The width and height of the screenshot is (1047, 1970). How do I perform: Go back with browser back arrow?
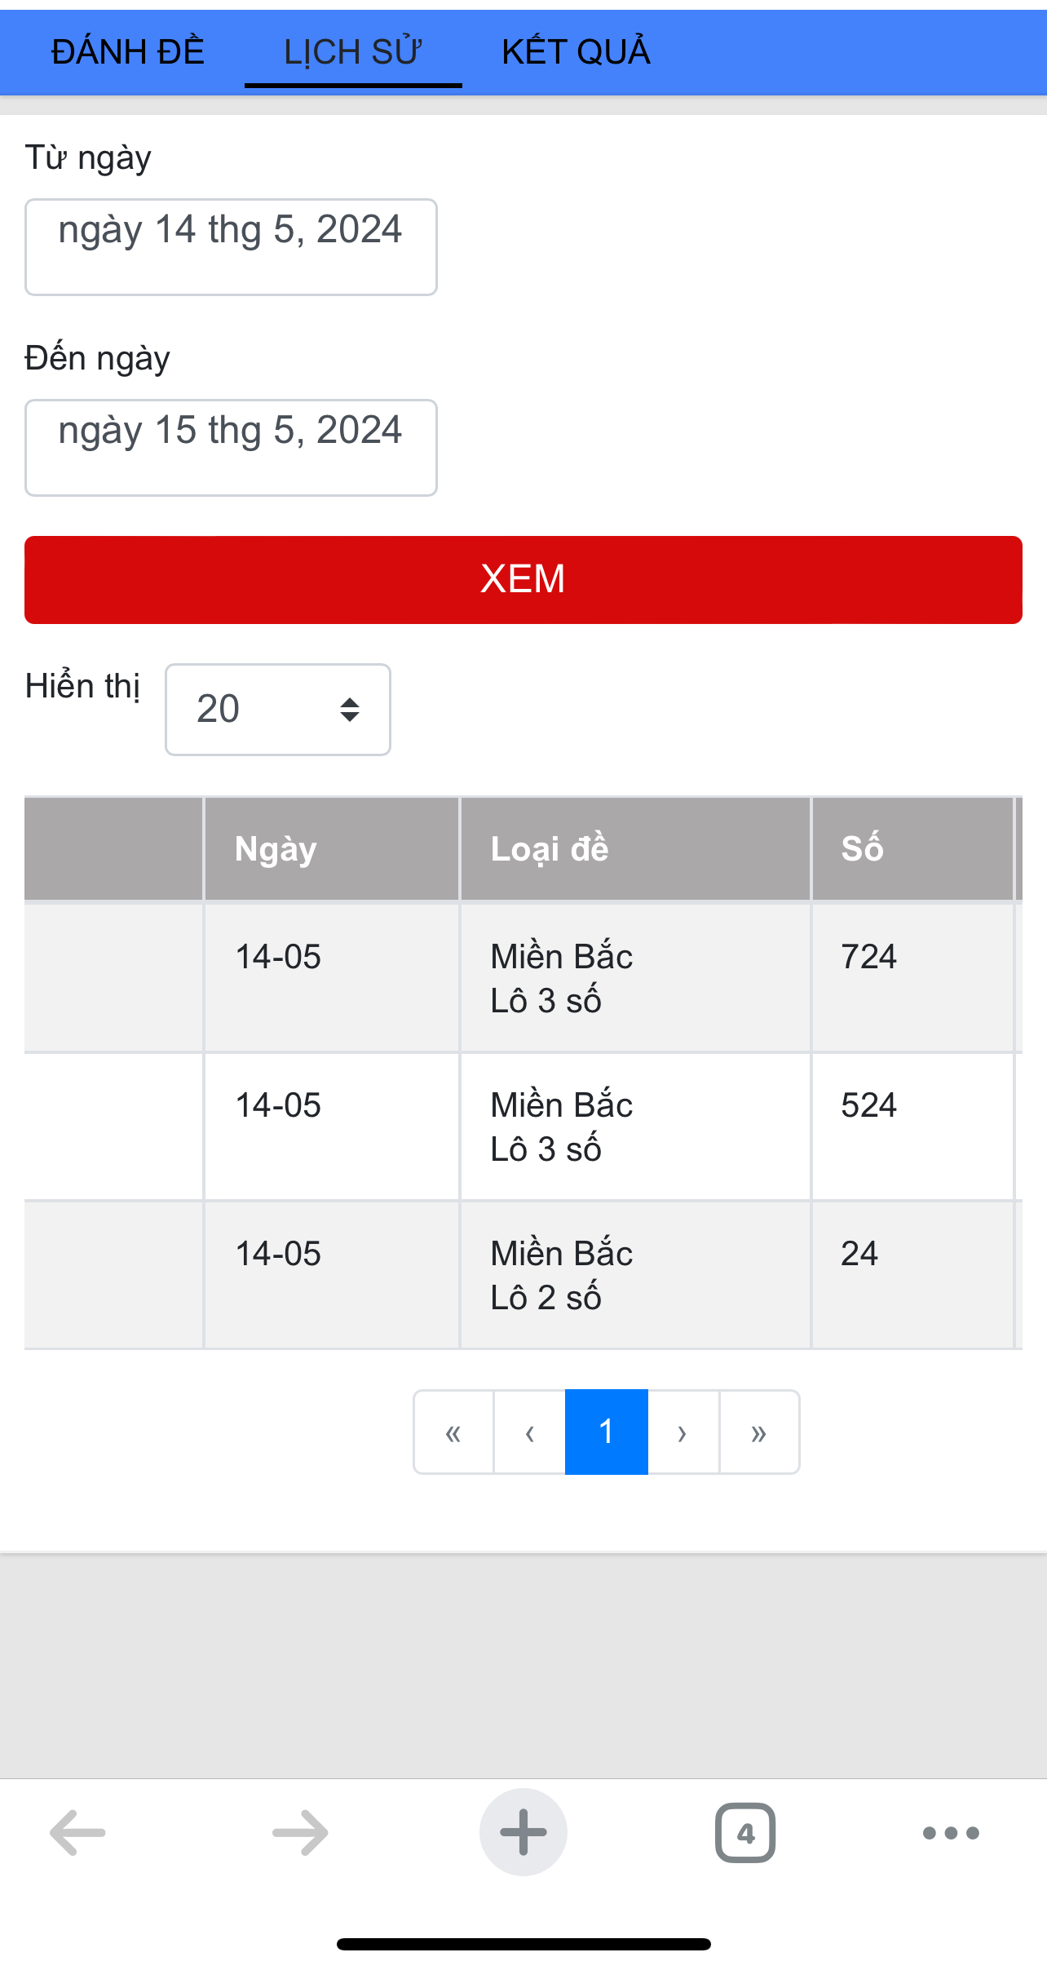click(x=77, y=1832)
